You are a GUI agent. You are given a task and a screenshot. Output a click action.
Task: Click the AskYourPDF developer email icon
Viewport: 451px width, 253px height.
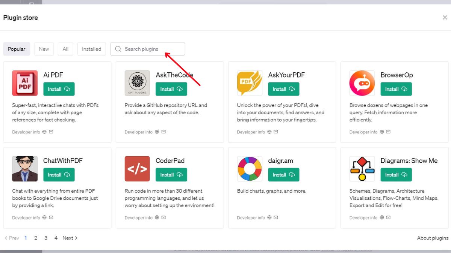point(276,132)
